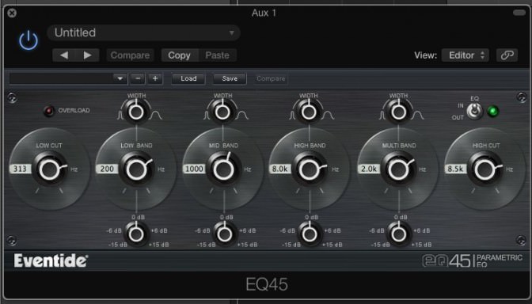Click the High Cut 8.5k value field
532x304 pixels.
tap(456, 169)
